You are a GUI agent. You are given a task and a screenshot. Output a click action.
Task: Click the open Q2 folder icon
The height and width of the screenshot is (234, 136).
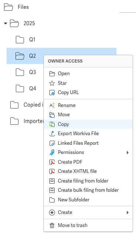tap(20, 56)
